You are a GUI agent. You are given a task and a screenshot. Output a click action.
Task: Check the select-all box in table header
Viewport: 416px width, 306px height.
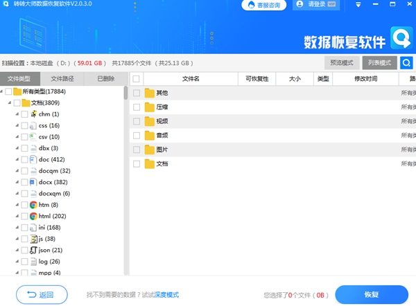click(136, 79)
